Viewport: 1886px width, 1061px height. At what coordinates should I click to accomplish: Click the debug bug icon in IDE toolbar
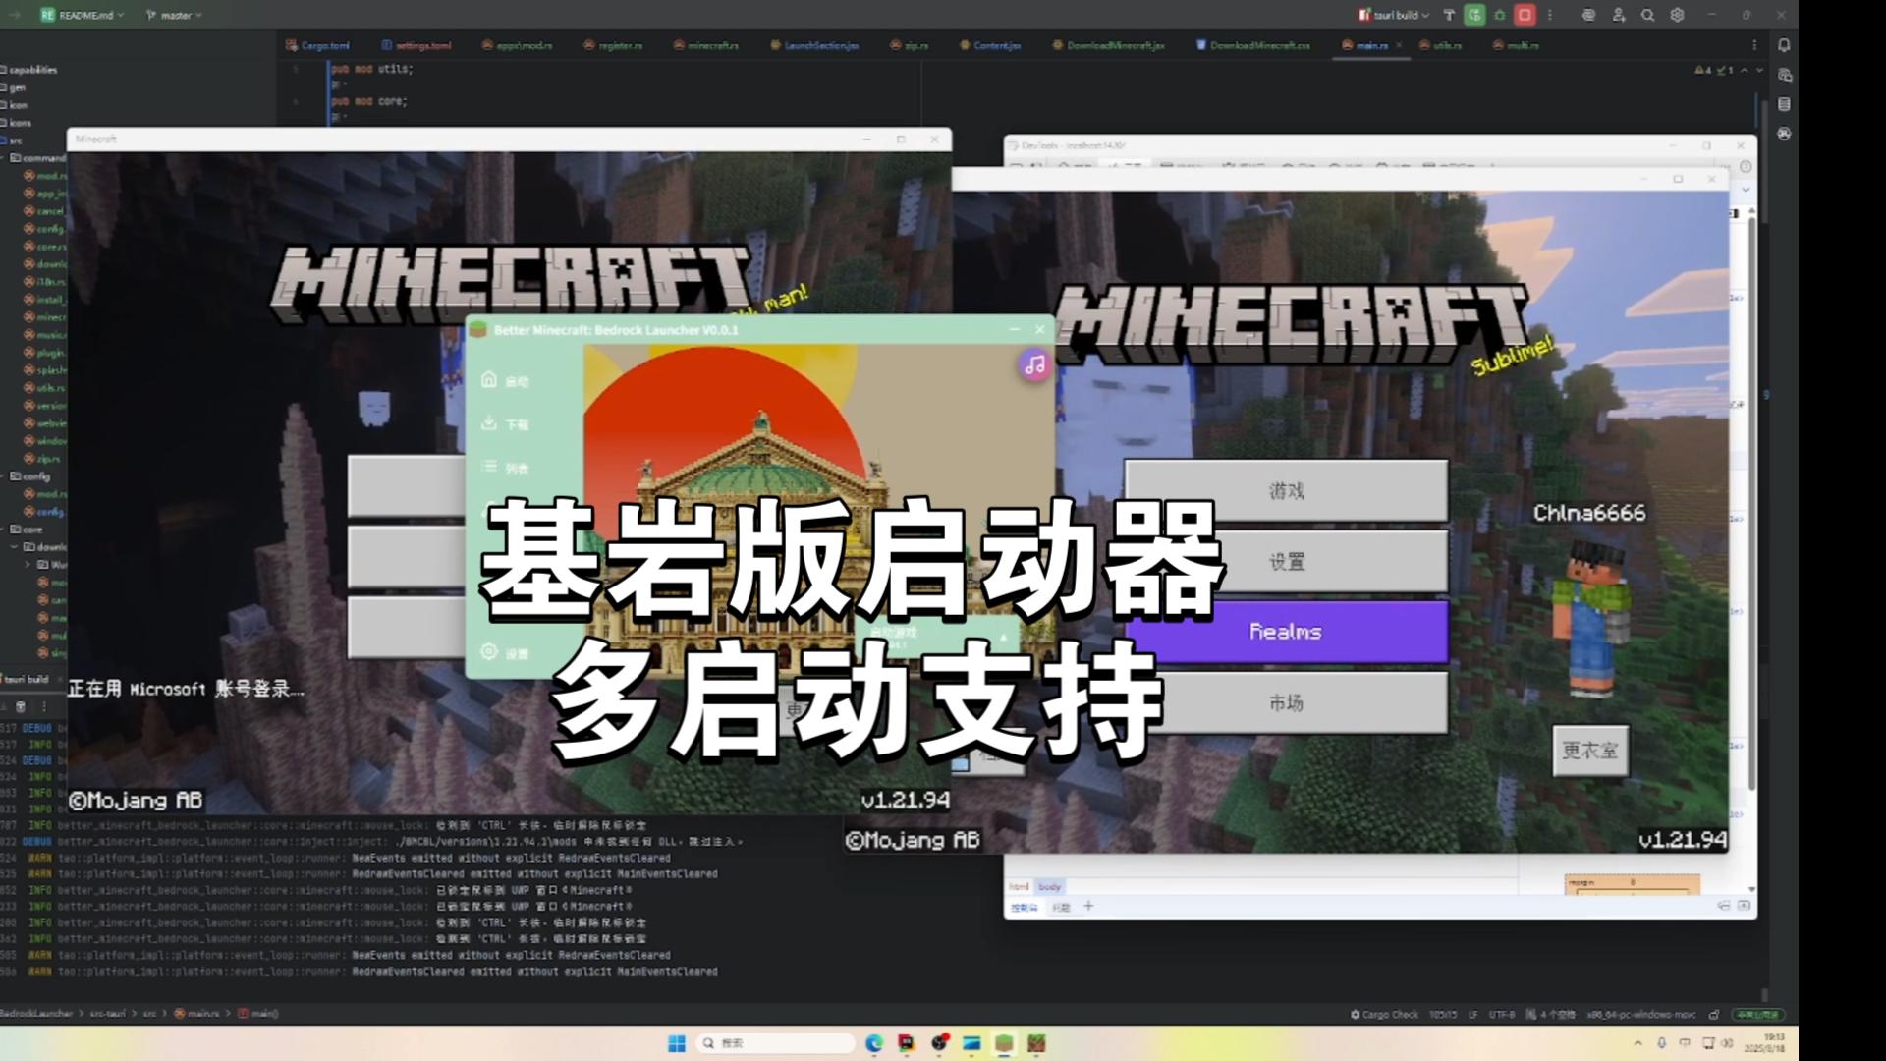[1500, 15]
